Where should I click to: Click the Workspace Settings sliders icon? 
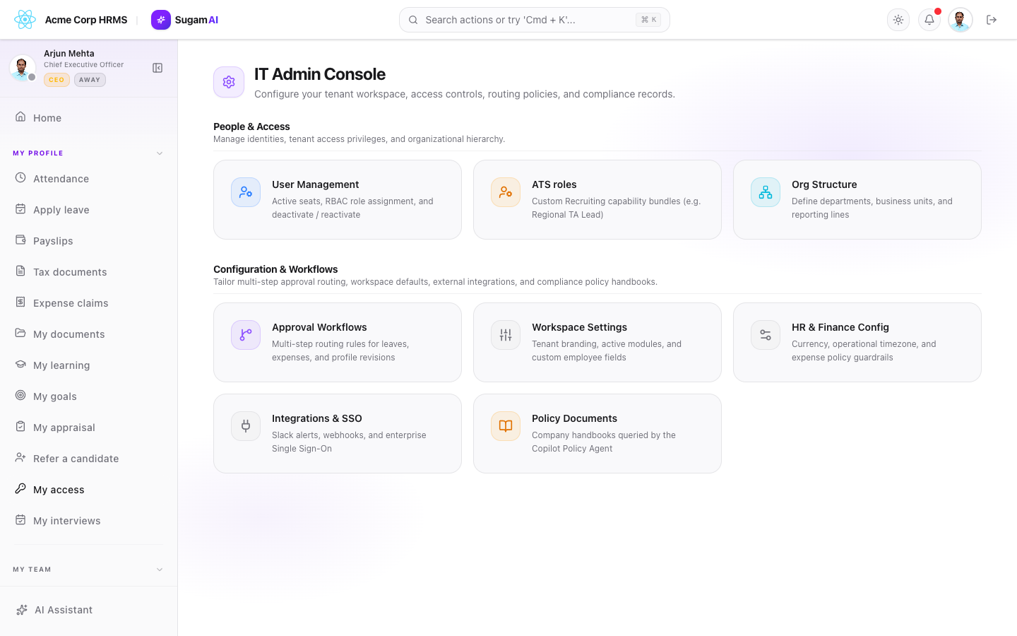(506, 335)
